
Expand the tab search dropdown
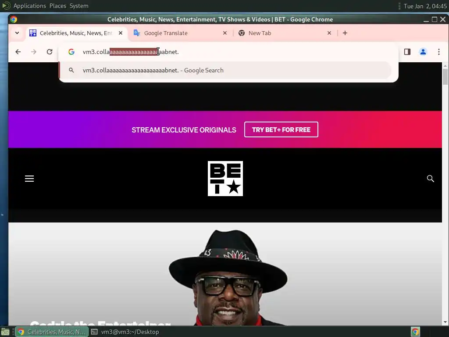pyautogui.click(x=17, y=33)
